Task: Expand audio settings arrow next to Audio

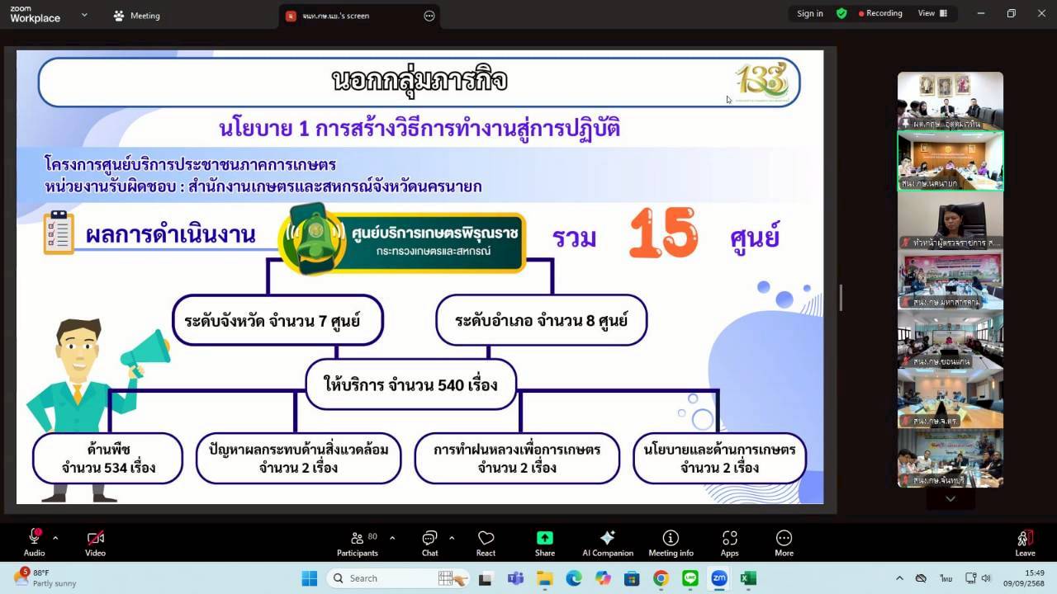Action: (55, 538)
